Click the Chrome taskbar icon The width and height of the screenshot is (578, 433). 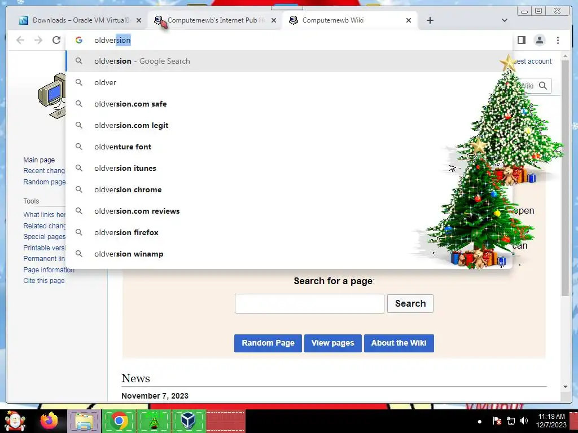(119, 421)
